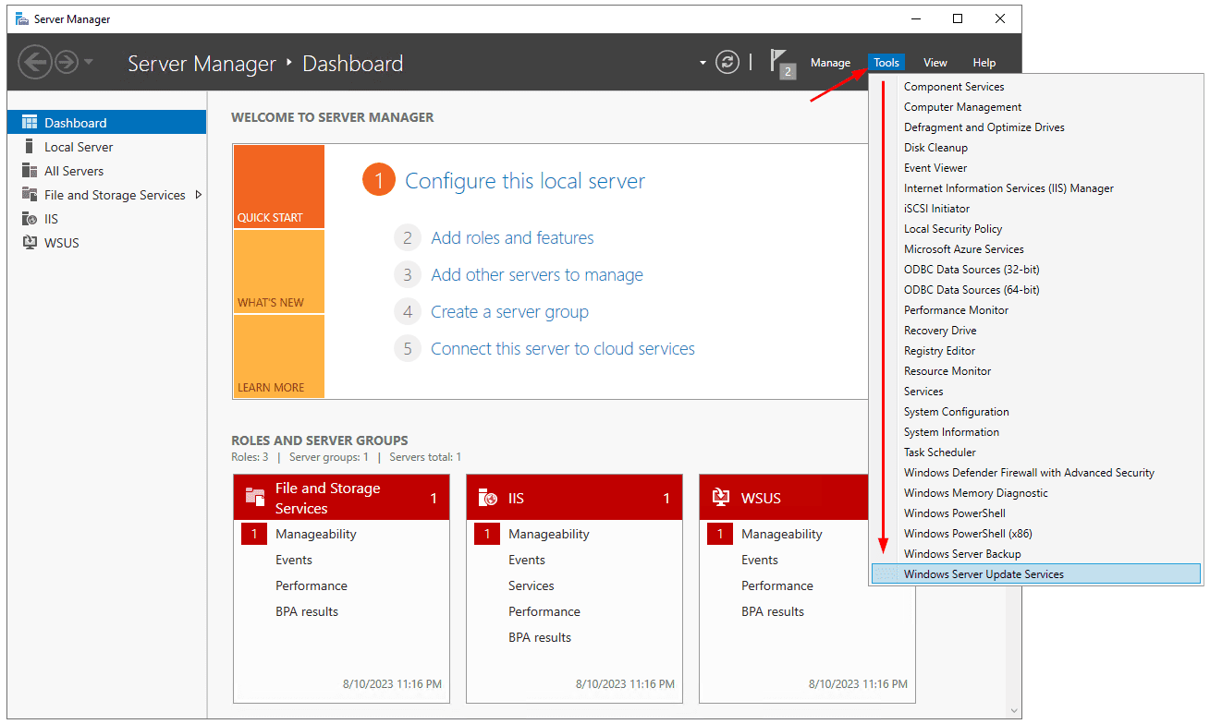
Task: Open Events in the WSUS tile
Action: point(760,560)
